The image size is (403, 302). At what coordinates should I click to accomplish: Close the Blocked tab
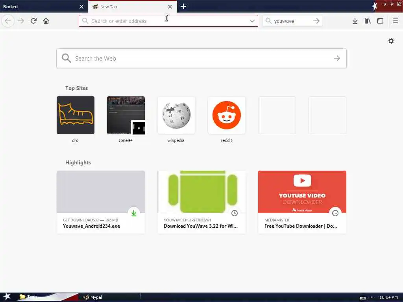pyautogui.click(x=81, y=7)
